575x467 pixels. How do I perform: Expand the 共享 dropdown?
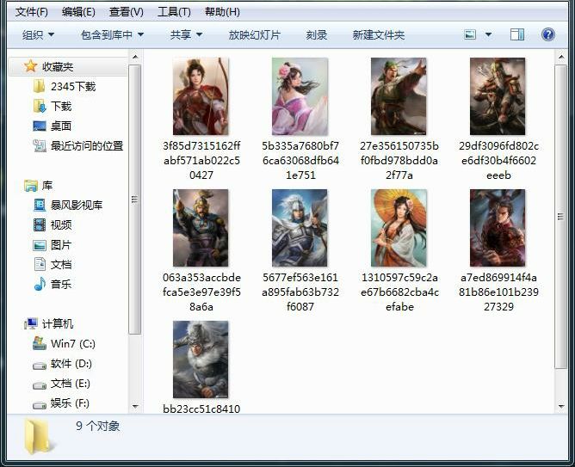pos(186,34)
